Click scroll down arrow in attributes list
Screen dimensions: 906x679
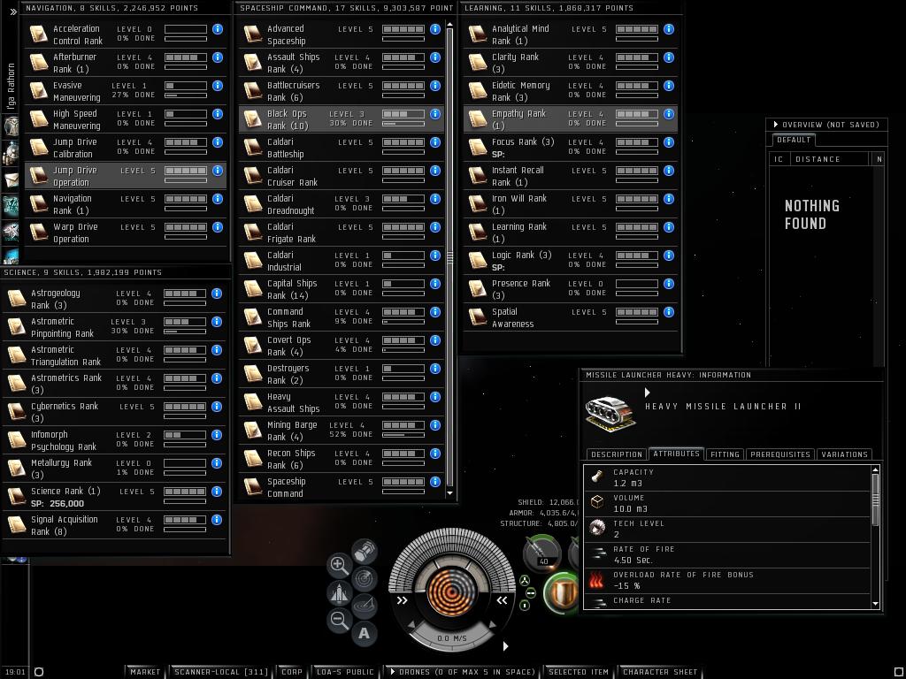(875, 603)
